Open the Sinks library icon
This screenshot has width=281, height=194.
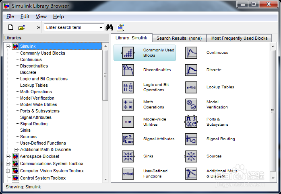(x=128, y=157)
